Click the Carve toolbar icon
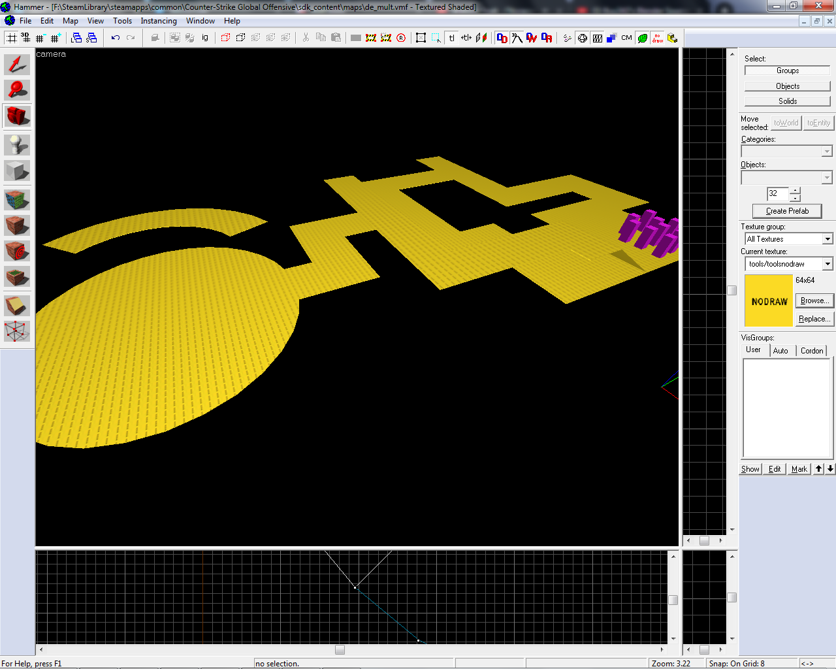836x669 pixels. pyautogui.click(x=155, y=38)
